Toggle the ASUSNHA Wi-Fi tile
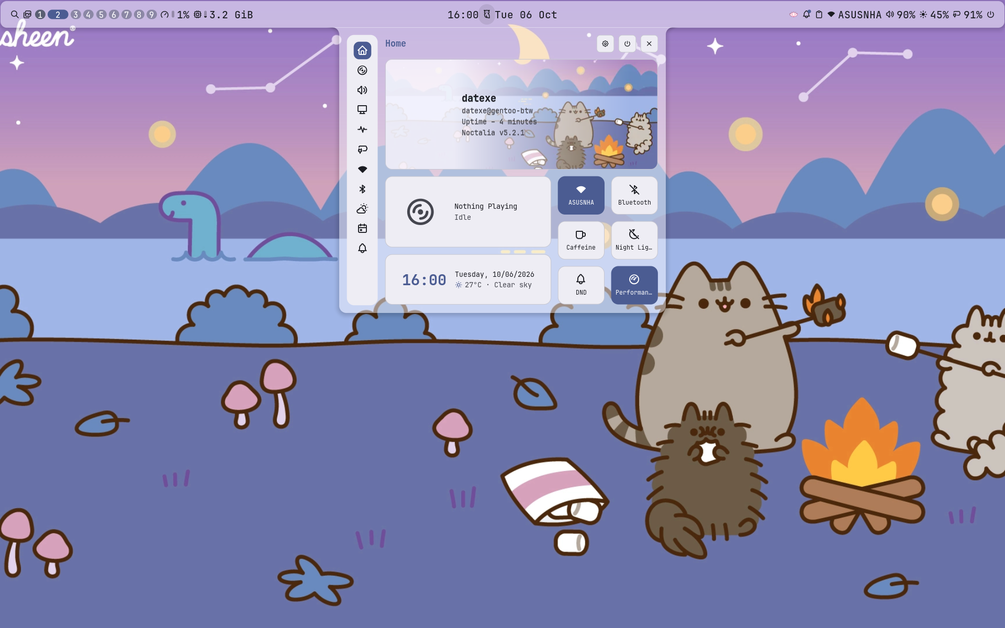 (581, 195)
